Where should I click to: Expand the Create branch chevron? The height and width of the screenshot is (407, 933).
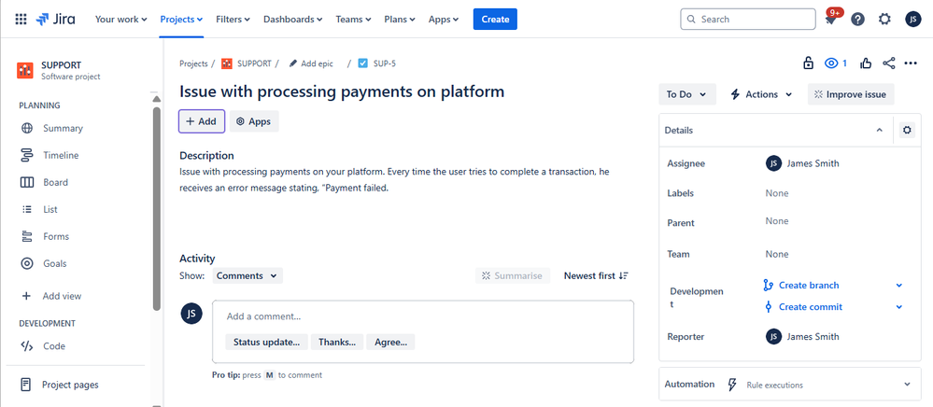(x=899, y=286)
